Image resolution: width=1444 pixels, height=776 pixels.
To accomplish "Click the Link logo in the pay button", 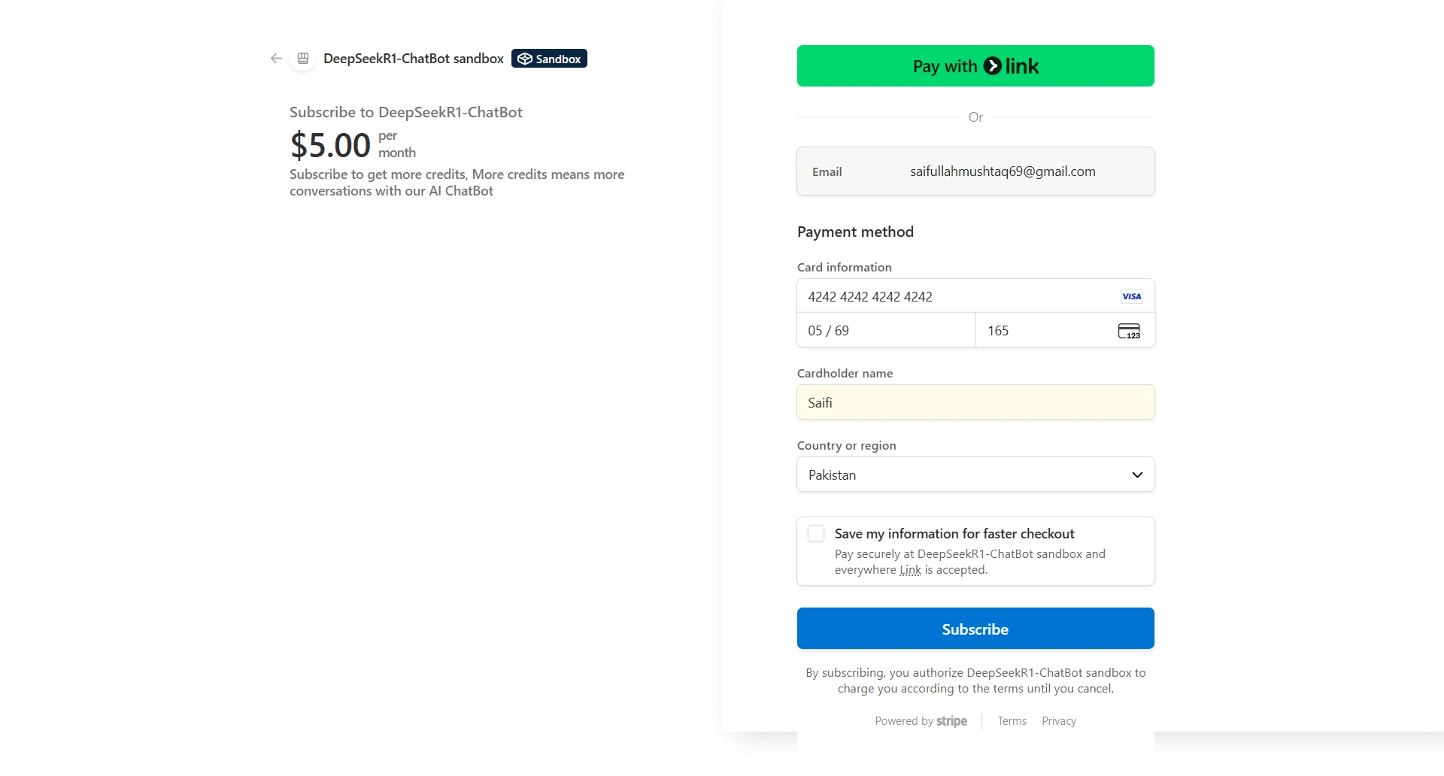I will pos(1012,66).
